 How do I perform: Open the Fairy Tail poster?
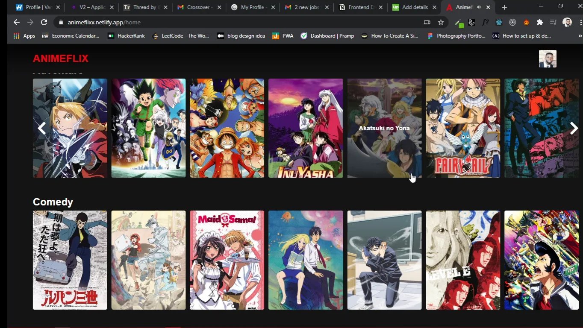(463, 128)
